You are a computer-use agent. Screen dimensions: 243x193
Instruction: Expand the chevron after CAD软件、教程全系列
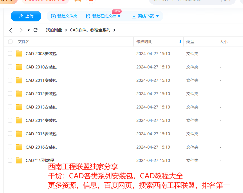(114, 30)
